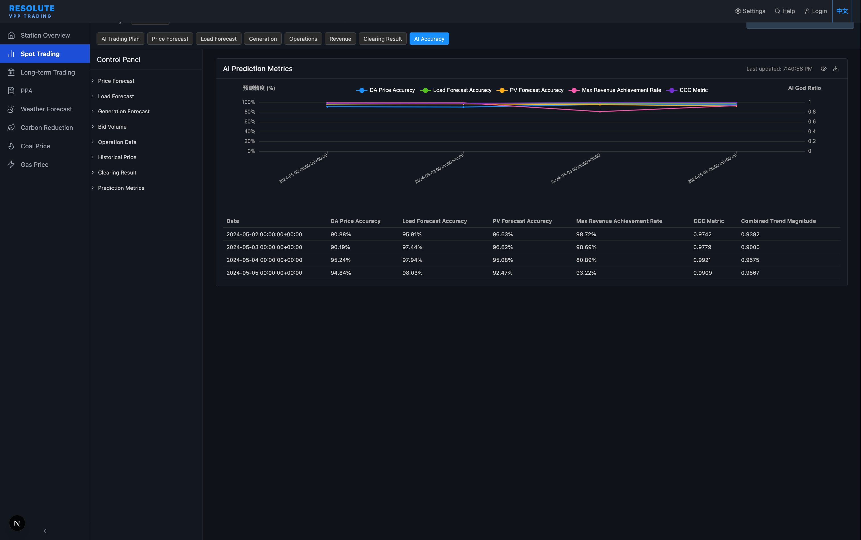861x540 pixels.
Task: Open Settings from the top bar
Action: coord(750,11)
